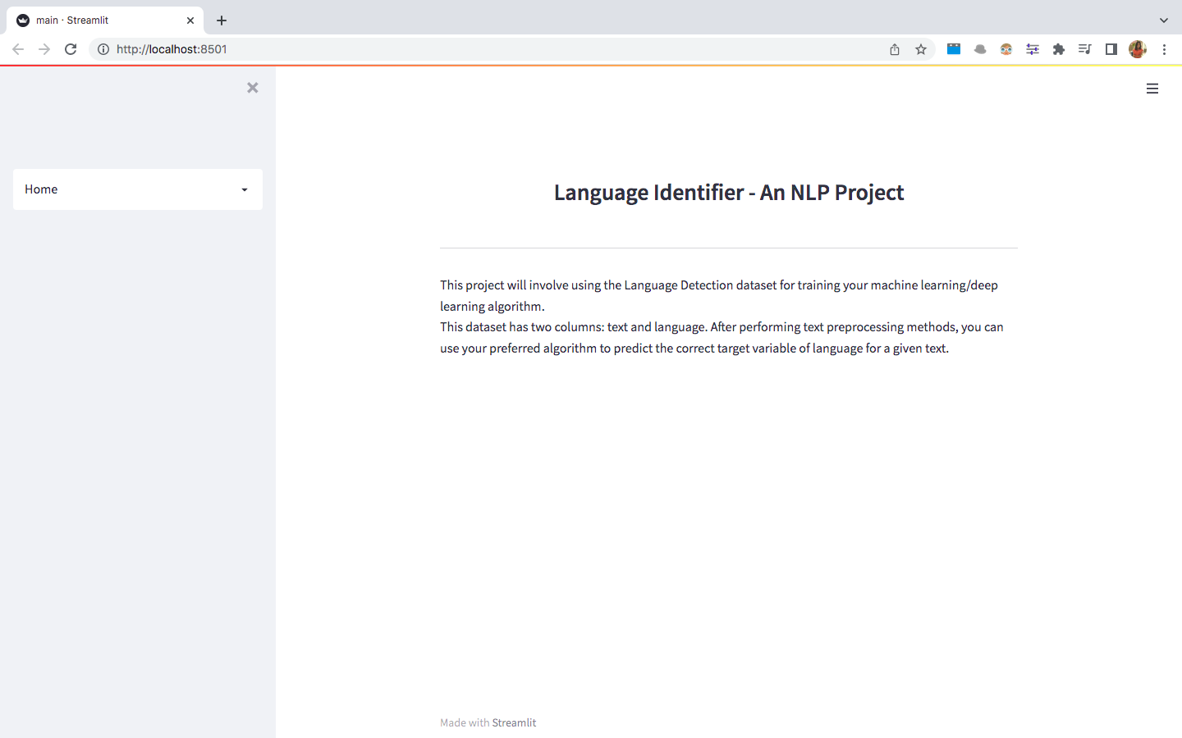Toggle the browser side panel icon

[x=1111, y=49]
